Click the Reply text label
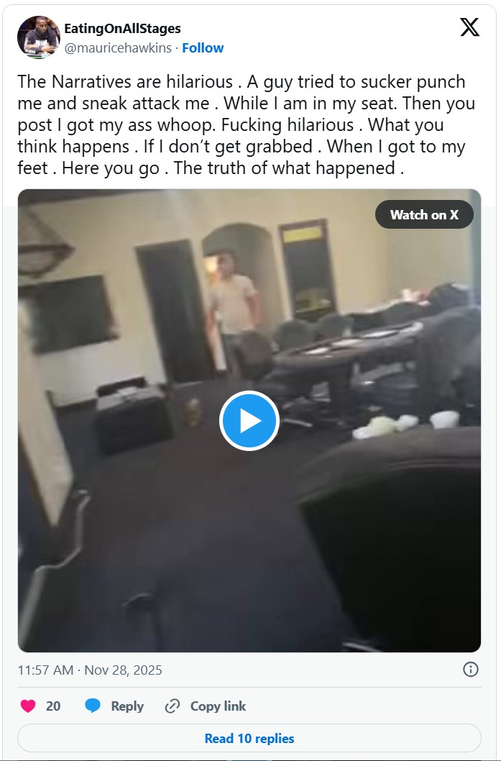The height and width of the screenshot is (761, 501). pyautogui.click(x=127, y=706)
